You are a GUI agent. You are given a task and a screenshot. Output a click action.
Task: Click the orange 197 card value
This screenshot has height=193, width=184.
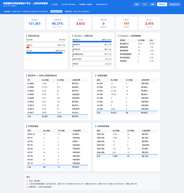point(126,24)
